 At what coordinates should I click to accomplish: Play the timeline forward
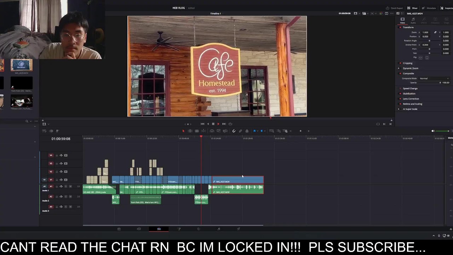tap(218, 124)
